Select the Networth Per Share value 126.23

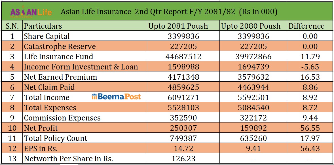(183, 159)
